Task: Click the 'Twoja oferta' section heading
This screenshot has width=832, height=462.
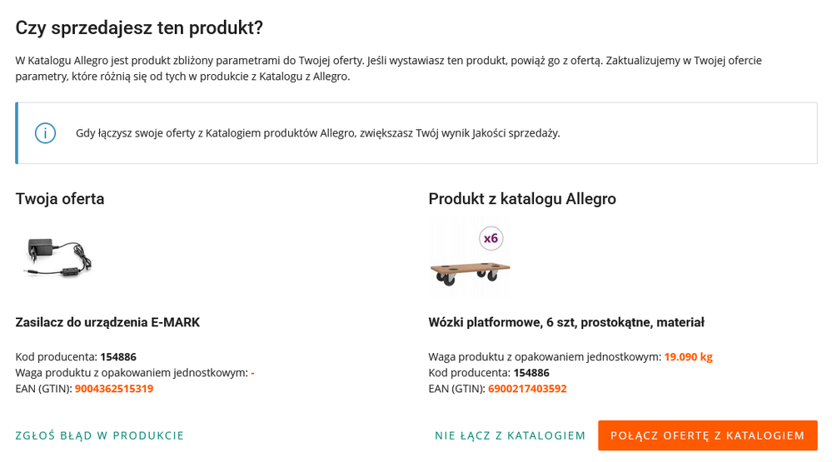Action: tap(60, 199)
